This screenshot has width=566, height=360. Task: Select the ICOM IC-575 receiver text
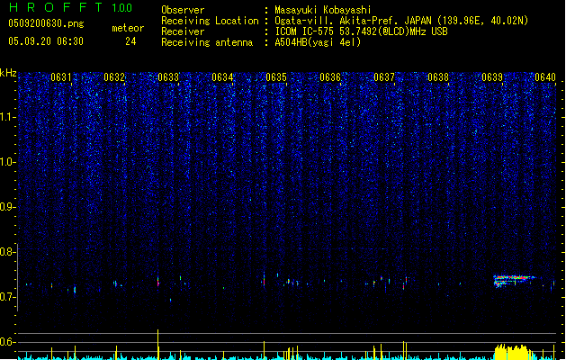point(361,31)
